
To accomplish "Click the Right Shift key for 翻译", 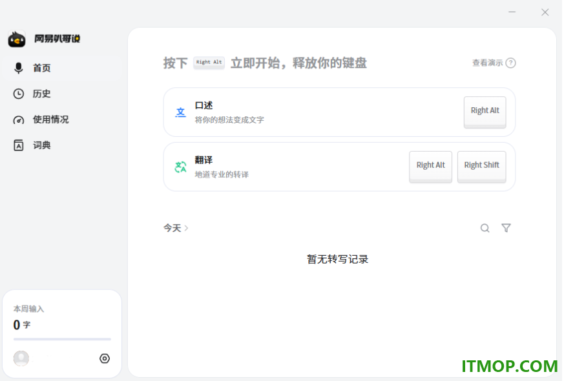I will tap(481, 167).
